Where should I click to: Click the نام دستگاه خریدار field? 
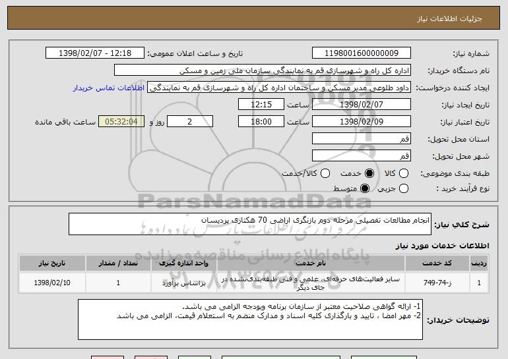[263, 70]
